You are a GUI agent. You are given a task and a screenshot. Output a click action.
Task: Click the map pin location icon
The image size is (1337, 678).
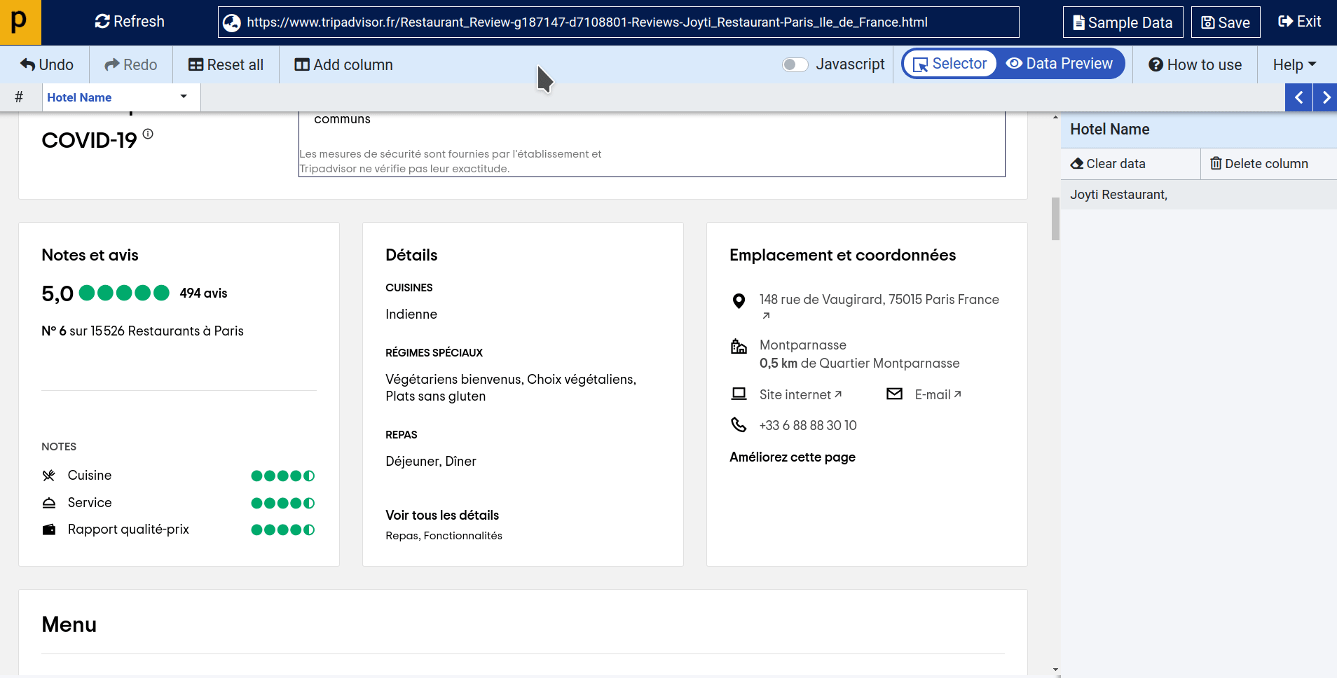point(739,301)
